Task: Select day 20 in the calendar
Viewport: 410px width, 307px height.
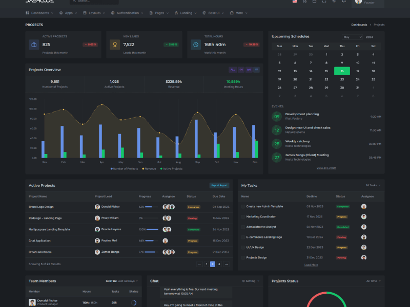Action: [311, 79]
